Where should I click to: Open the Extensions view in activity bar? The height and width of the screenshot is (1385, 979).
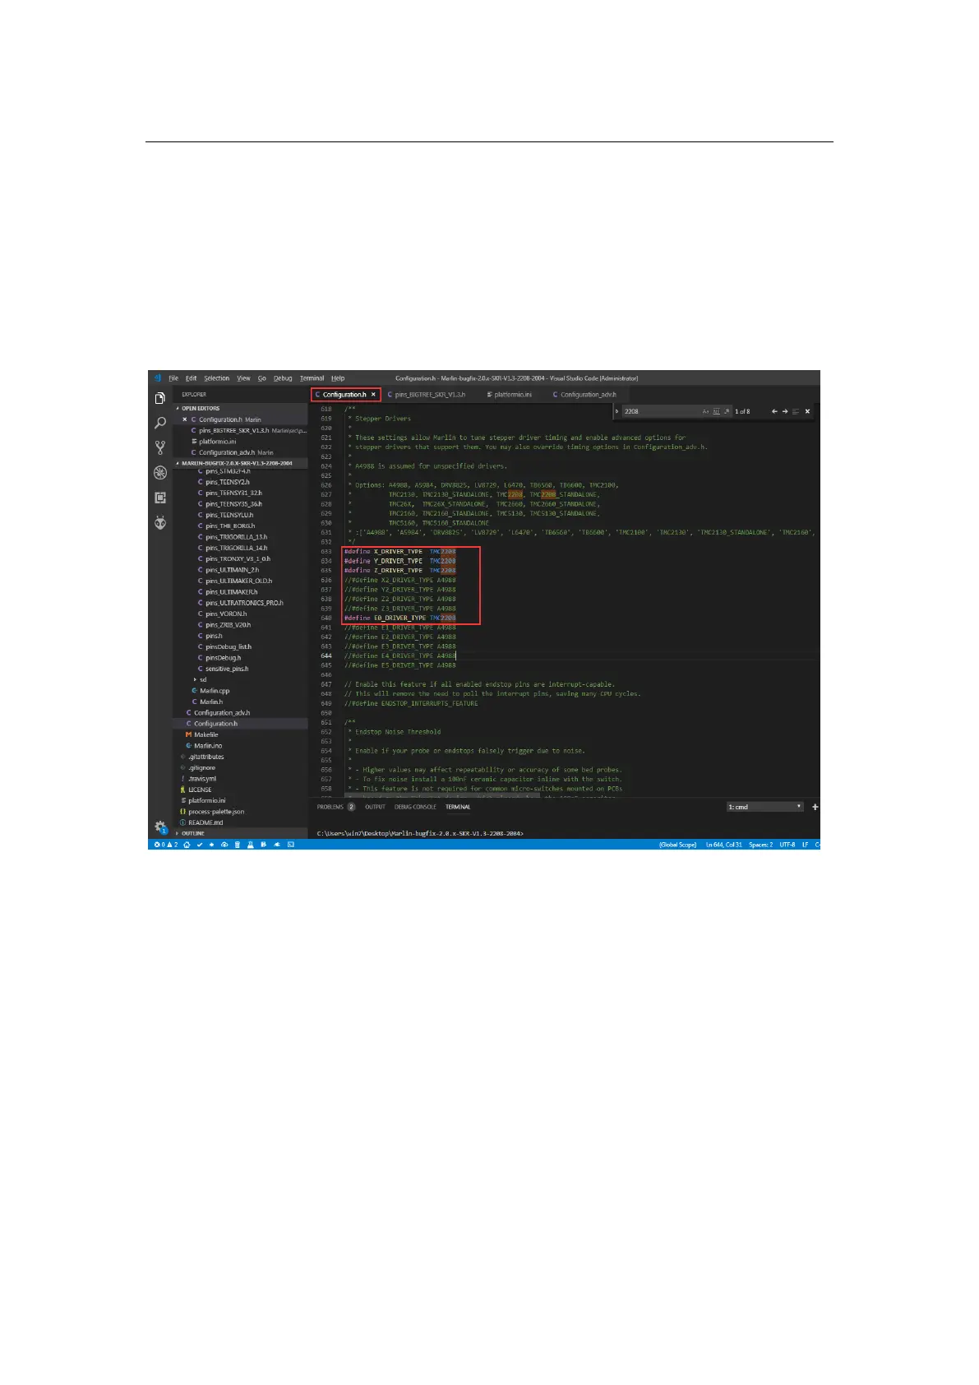[160, 498]
